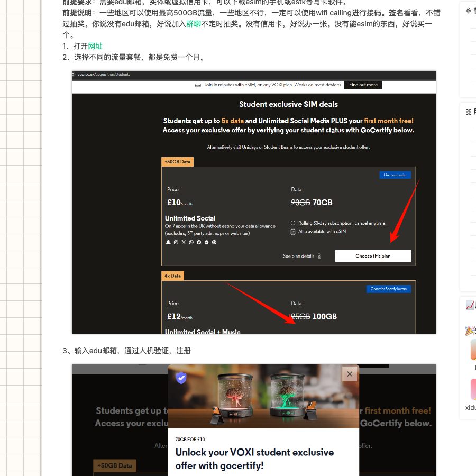This screenshot has height=476, width=476.
Task: Click the Great for Spotify lovers badge
Action: tap(389, 289)
